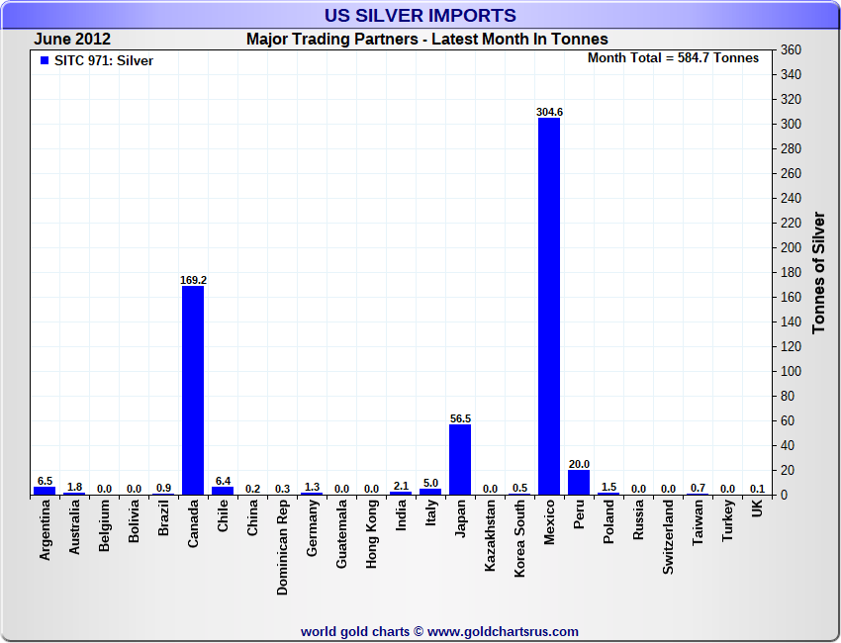Click the 304.6 value label above Mexico
This screenshot has height=643, width=841.
549,112
